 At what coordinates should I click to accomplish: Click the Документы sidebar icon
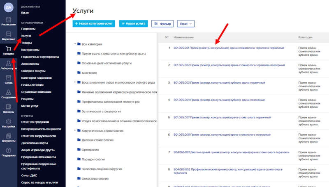click(x=9, y=138)
